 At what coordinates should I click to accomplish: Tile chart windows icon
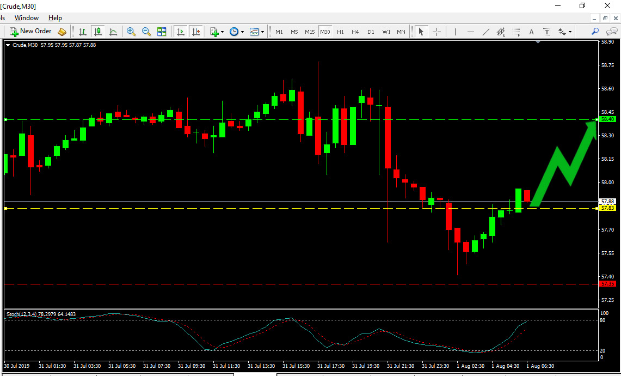(x=162, y=32)
